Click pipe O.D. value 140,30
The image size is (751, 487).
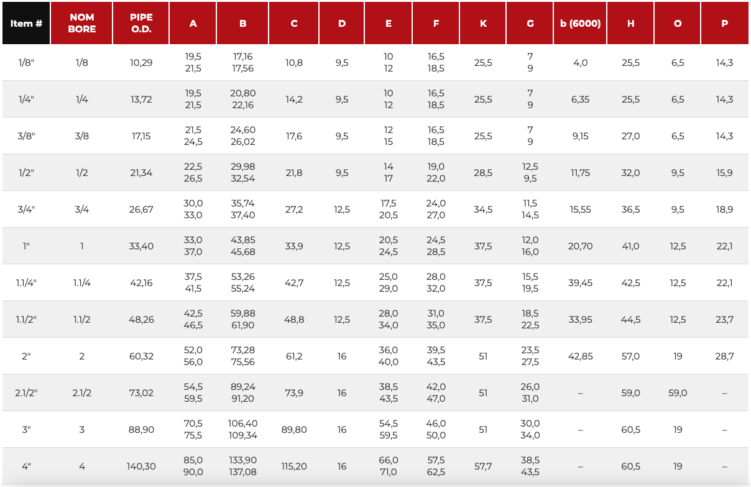tap(141, 466)
